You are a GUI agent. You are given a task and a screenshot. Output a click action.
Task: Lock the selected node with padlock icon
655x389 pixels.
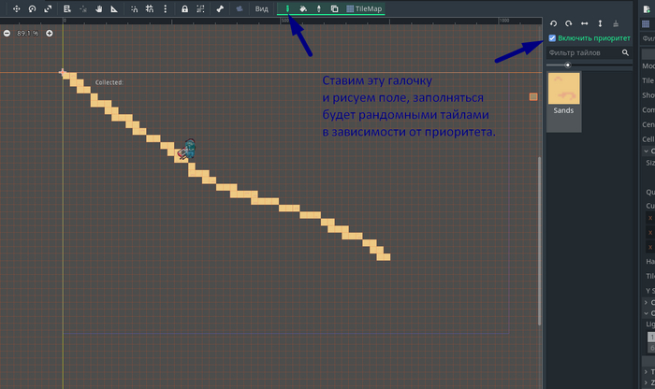click(185, 8)
